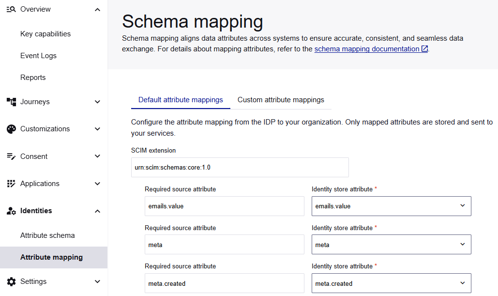
Task: Navigate to Attribute schema in the sidebar
Action: tap(47, 235)
